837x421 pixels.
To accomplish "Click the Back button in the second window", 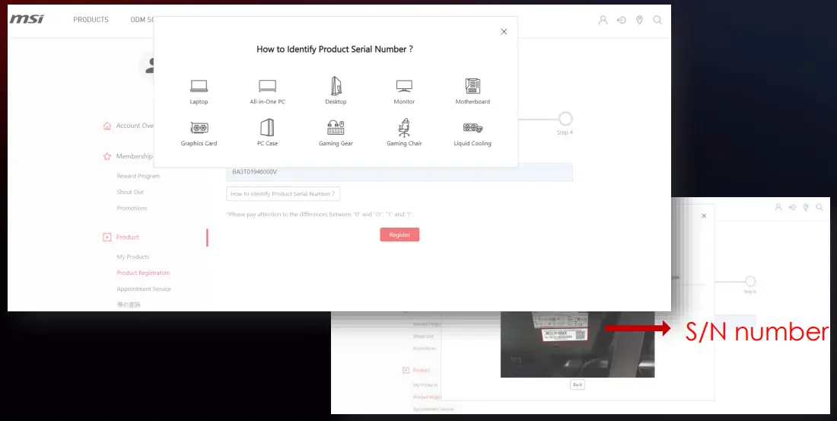I will 577,384.
